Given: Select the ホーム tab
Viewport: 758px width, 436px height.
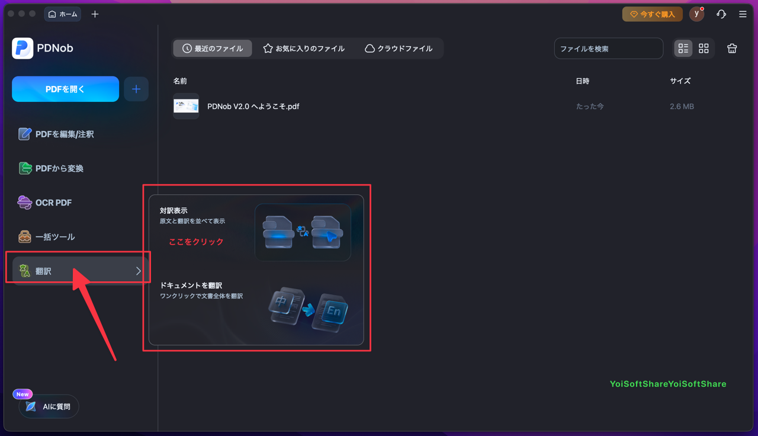Looking at the screenshot, I should (x=63, y=14).
